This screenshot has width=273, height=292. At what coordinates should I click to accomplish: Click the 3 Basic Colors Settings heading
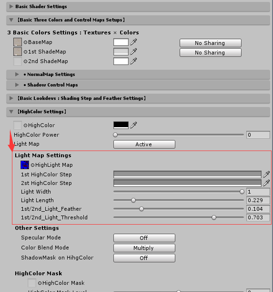[73, 32]
